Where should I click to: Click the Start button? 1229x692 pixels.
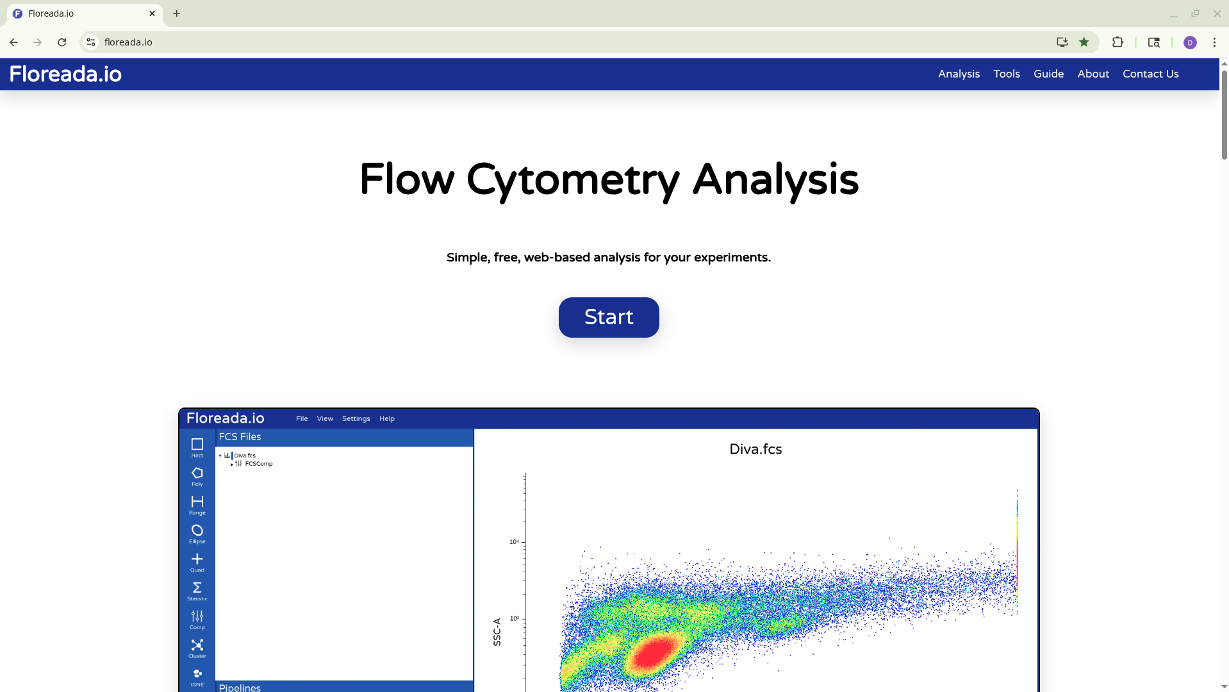click(x=608, y=317)
